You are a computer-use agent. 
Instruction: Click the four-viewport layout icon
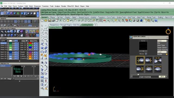click(x=101, y=20)
